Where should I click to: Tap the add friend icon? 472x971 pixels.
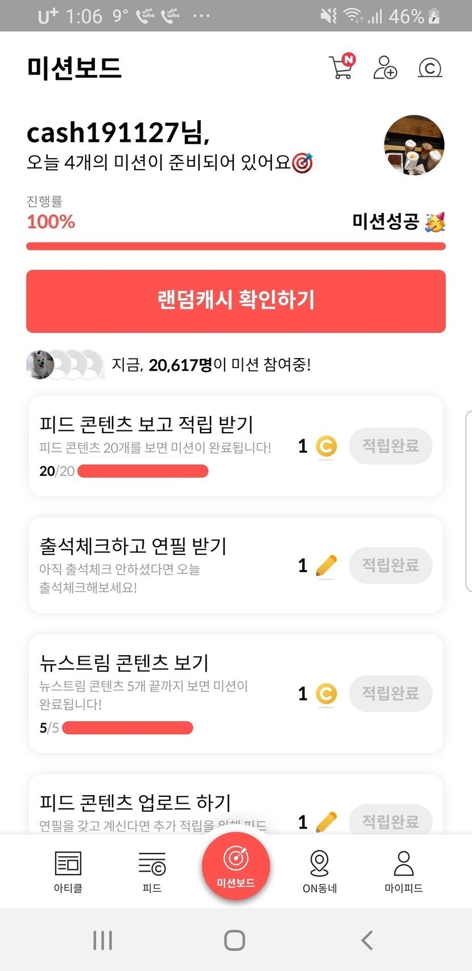click(385, 67)
